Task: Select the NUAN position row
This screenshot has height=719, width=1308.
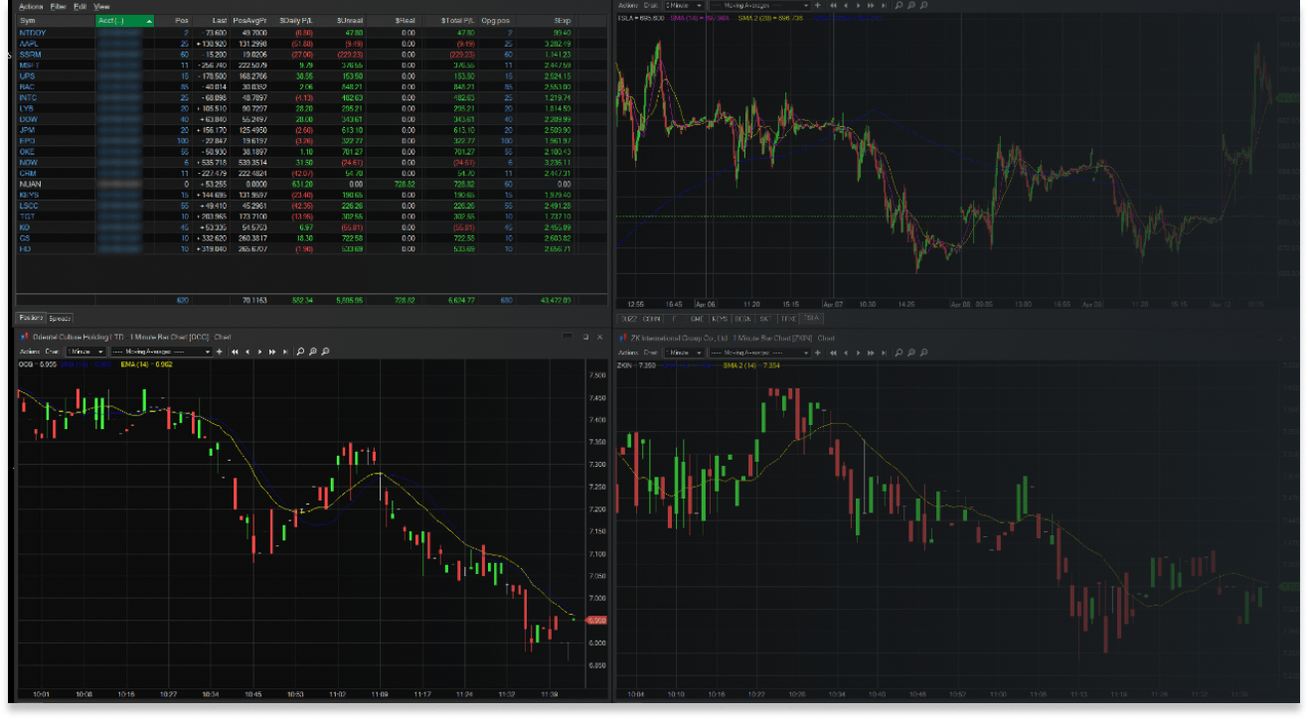Action: click(311, 184)
